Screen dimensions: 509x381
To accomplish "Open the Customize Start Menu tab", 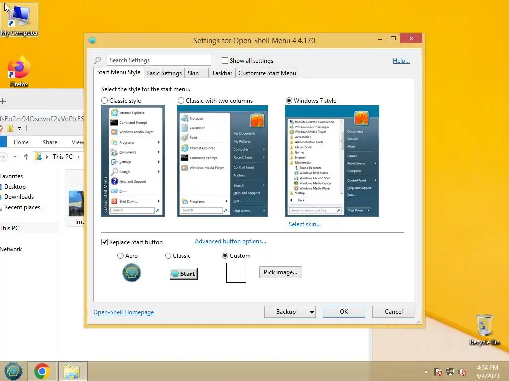I will [x=267, y=73].
